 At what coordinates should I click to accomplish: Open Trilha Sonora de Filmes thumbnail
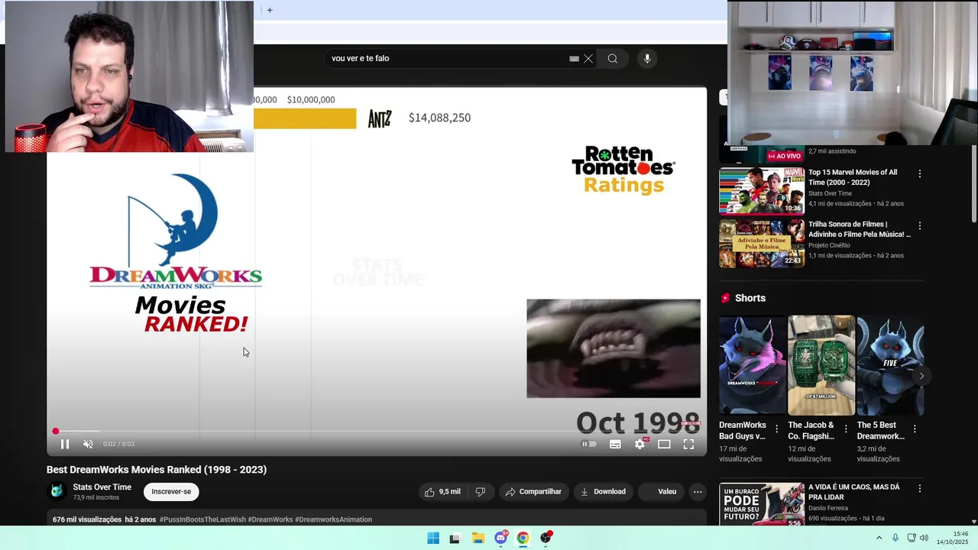pos(762,243)
